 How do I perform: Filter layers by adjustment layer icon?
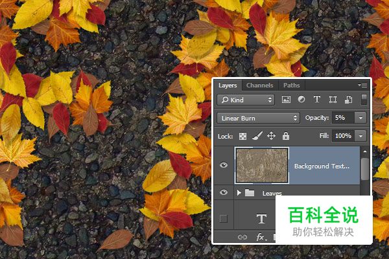pos(301,100)
